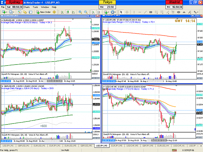Viewport: 203px width, 152px height.
Task: Open the chart Periods clock icon
Action: tap(112, 12)
